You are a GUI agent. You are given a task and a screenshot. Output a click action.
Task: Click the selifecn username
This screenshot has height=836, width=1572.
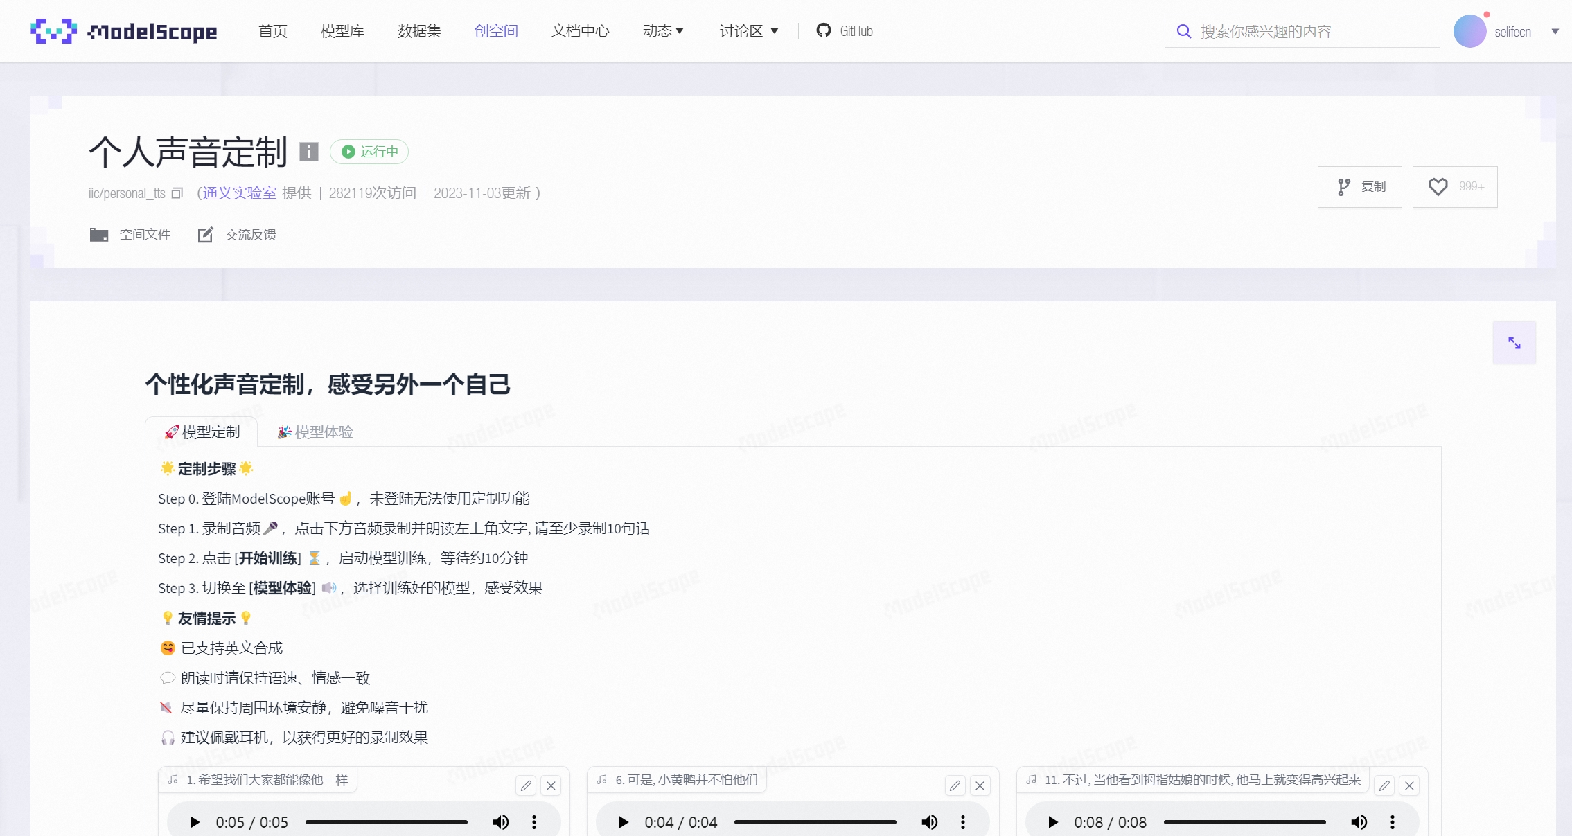[x=1513, y=32]
